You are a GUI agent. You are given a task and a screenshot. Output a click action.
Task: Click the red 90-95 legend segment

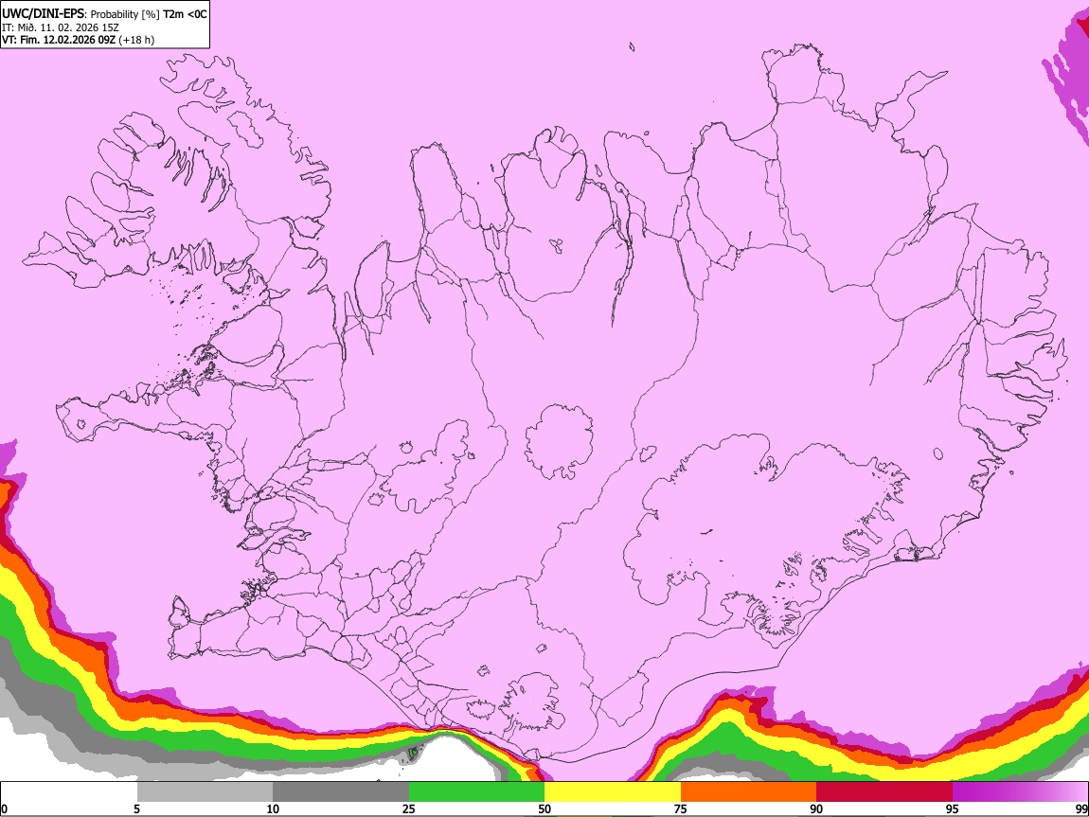point(884,792)
